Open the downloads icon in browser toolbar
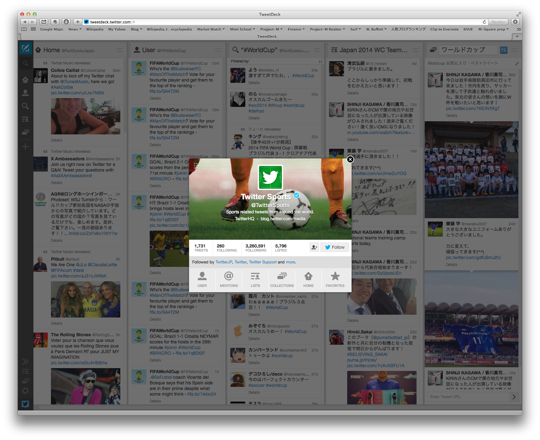 click(x=515, y=22)
